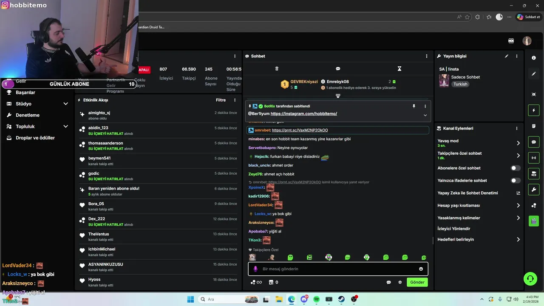The width and height of the screenshot is (544, 306).
Task: Open Denetleme in the left menu
Action: click(x=28, y=115)
